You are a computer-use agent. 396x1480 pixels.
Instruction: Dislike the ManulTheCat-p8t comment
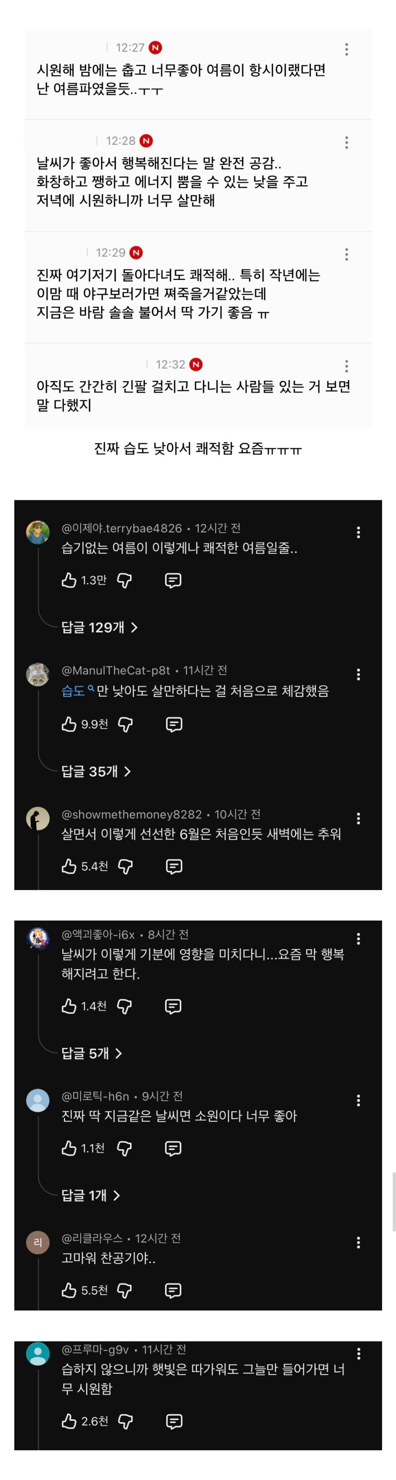click(x=125, y=725)
